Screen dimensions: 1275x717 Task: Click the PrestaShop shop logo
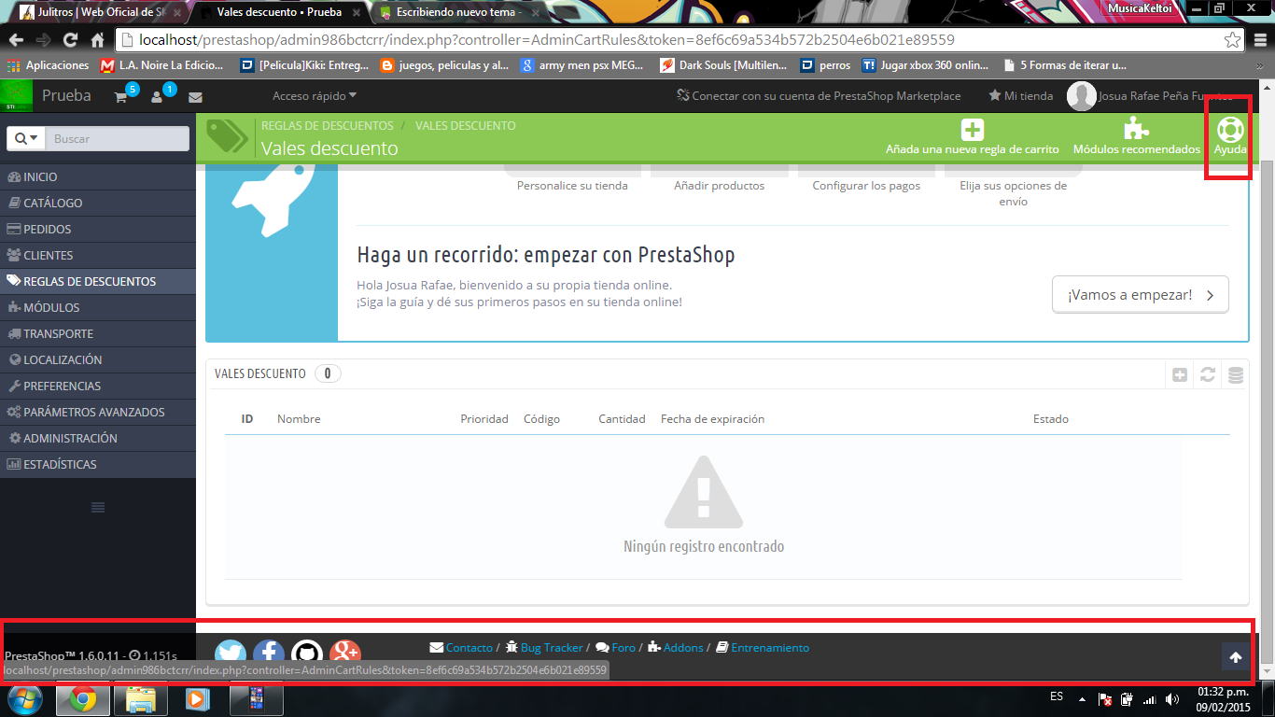(17, 96)
